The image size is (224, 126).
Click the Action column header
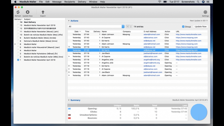[x=167, y=32]
